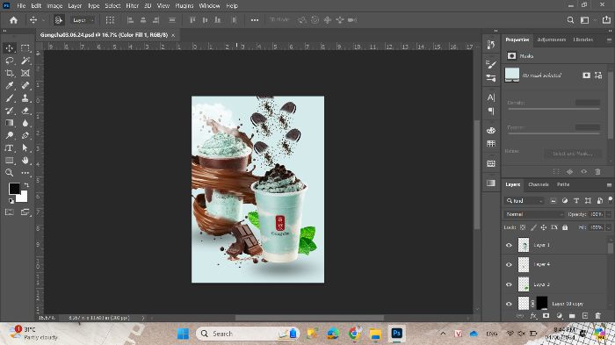Toggle lock position

click(544, 227)
